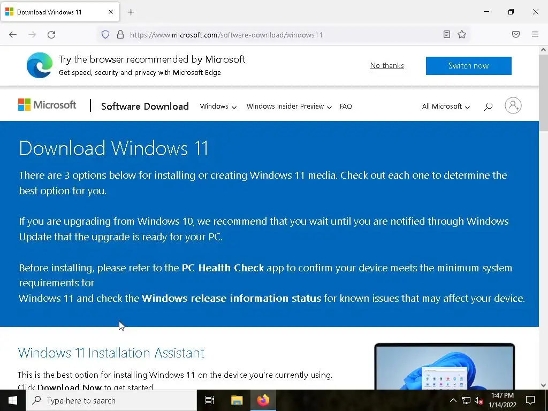The height and width of the screenshot is (411, 548).
Task: Expand the All Microsoft dropdown
Action: tap(446, 106)
